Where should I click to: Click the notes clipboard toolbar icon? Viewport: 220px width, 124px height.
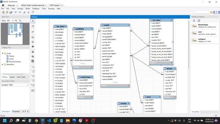[33, 12]
